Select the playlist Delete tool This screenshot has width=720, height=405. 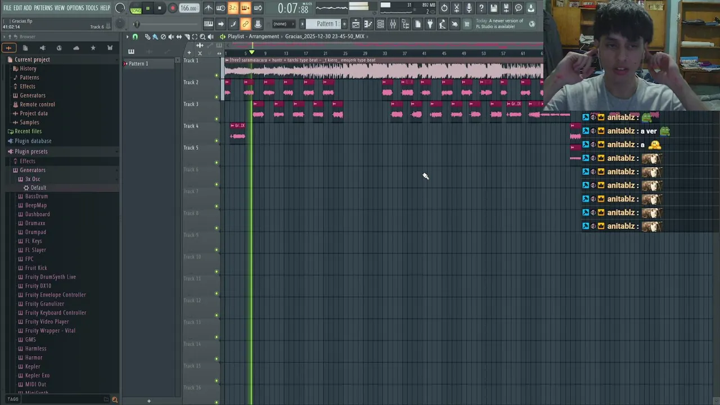(x=163, y=37)
